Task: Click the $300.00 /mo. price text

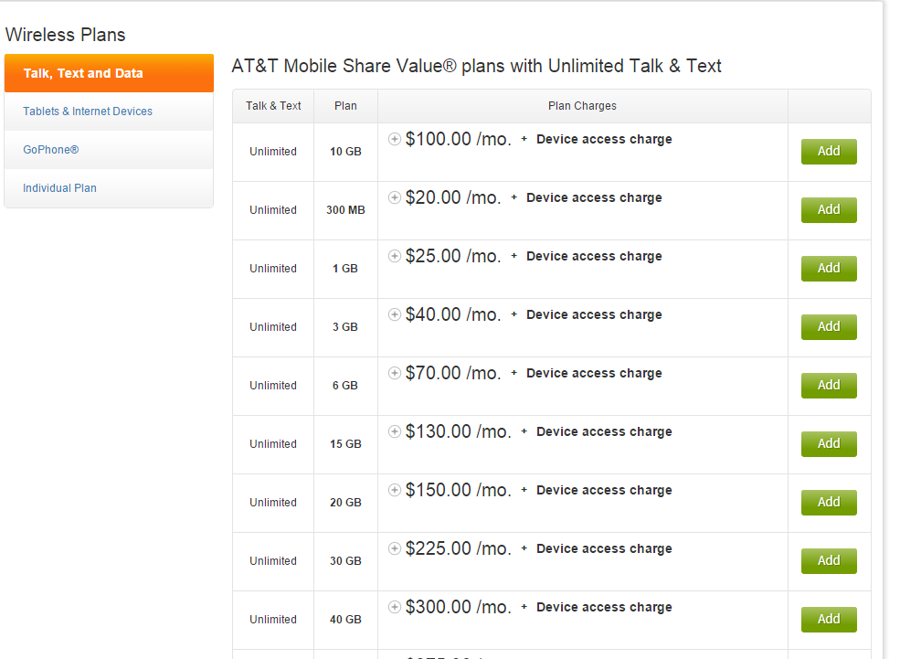Action: [459, 607]
